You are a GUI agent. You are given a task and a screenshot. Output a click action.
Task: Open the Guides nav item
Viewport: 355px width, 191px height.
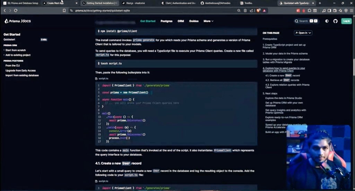[194, 21]
